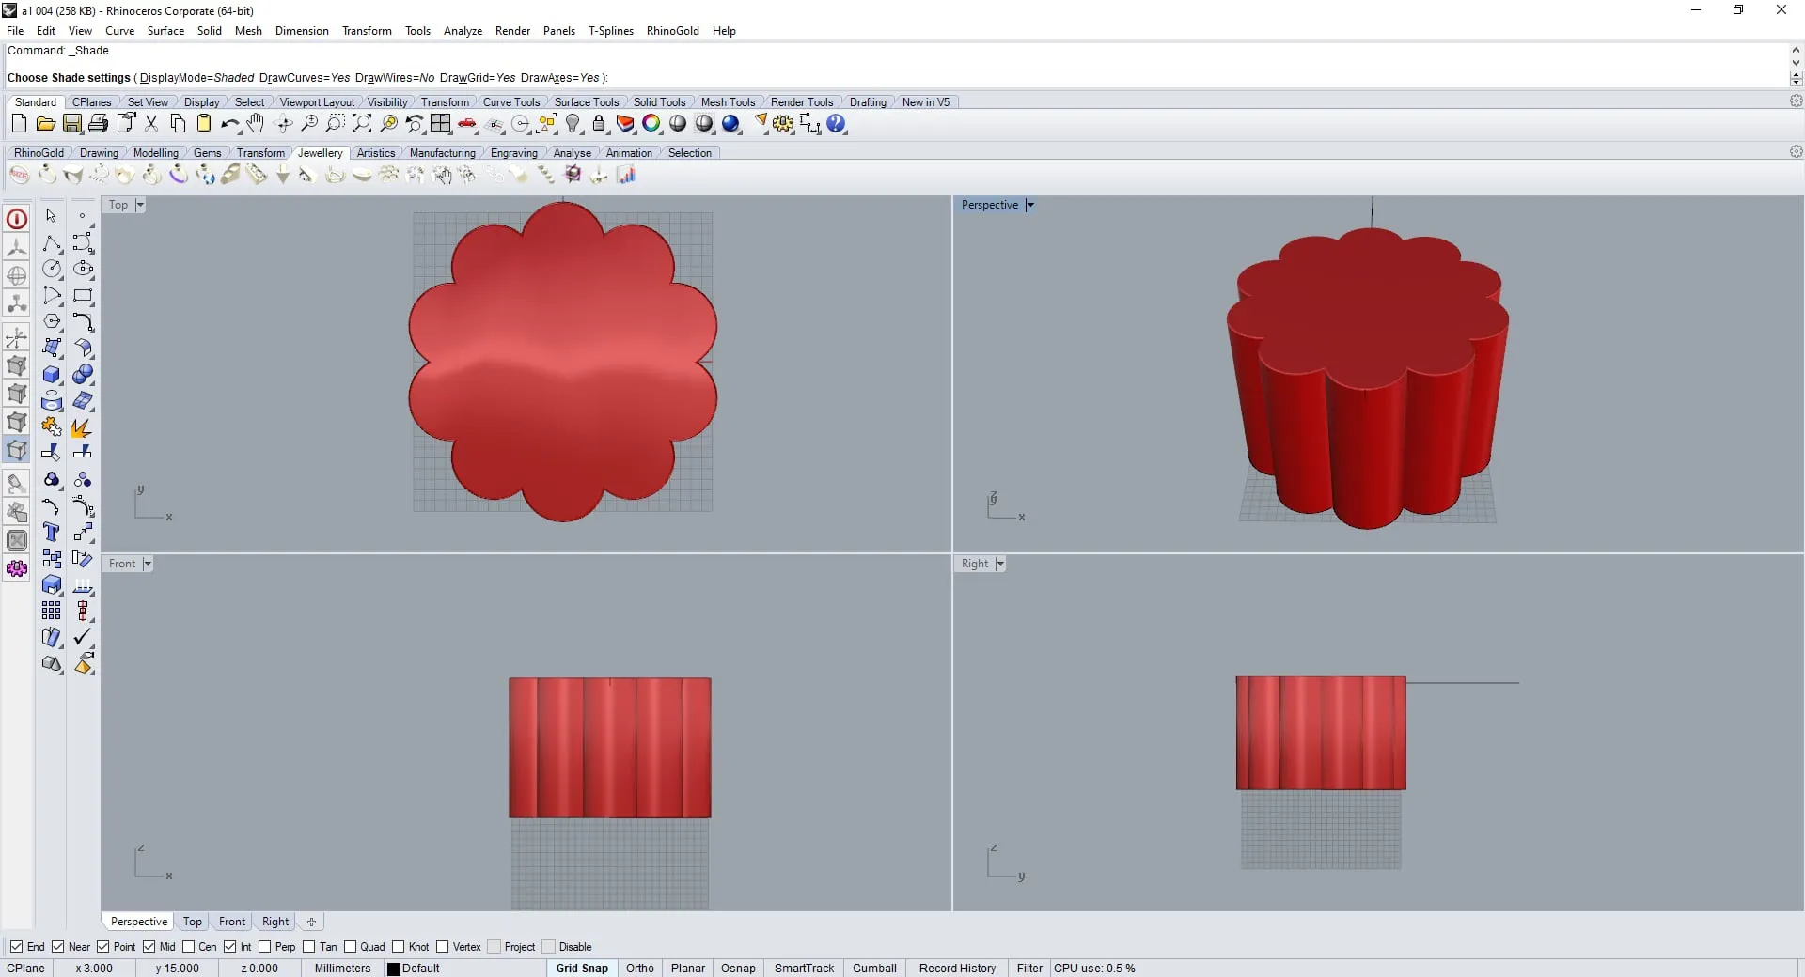1805x977 pixels.
Task: Open the Surface menu
Action: (x=165, y=31)
